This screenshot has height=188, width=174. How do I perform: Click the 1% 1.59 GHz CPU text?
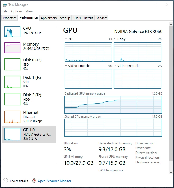32,33
